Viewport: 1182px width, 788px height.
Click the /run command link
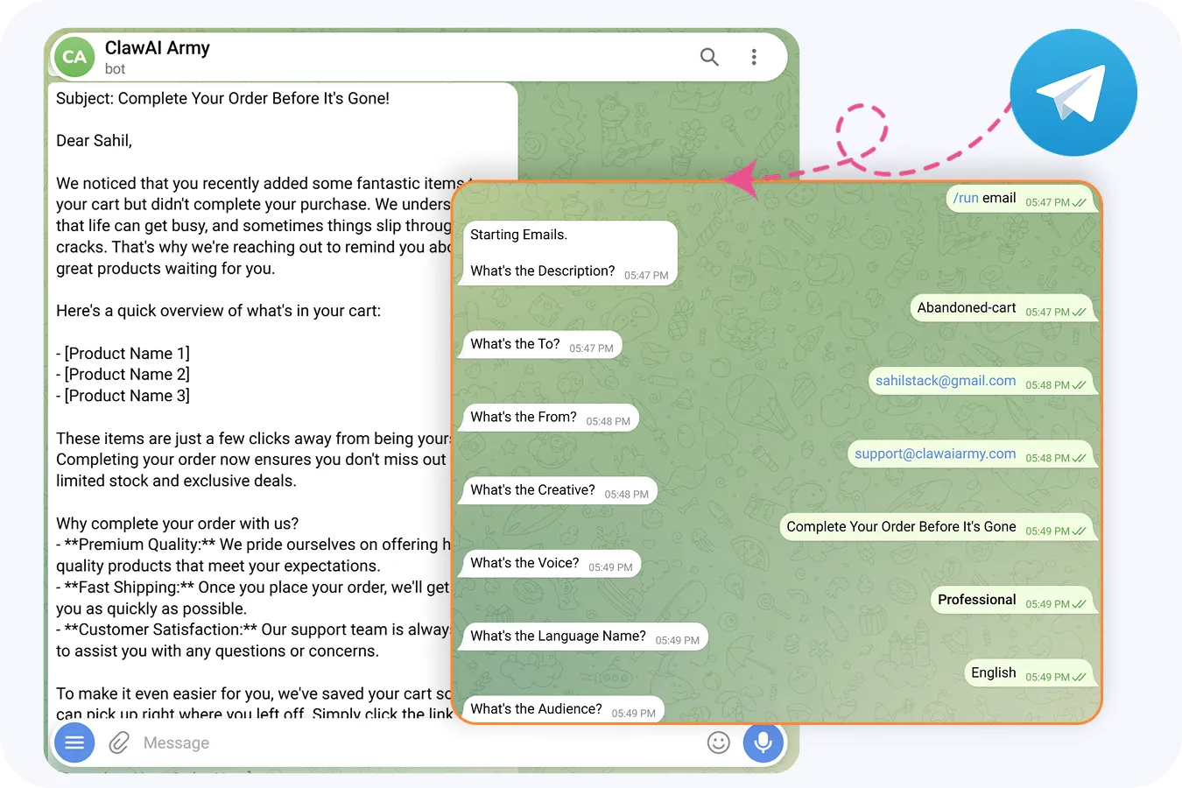click(x=966, y=198)
